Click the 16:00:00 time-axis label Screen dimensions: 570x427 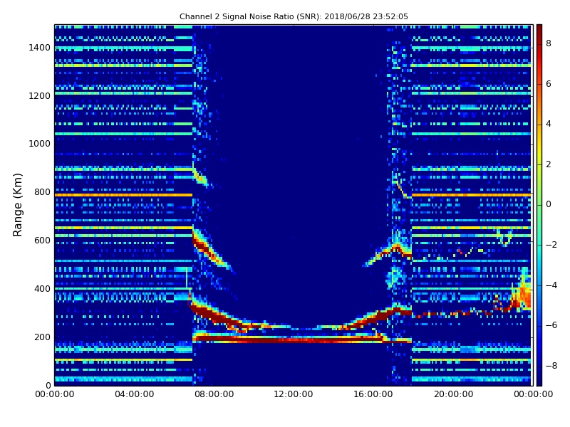coord(373,394)
